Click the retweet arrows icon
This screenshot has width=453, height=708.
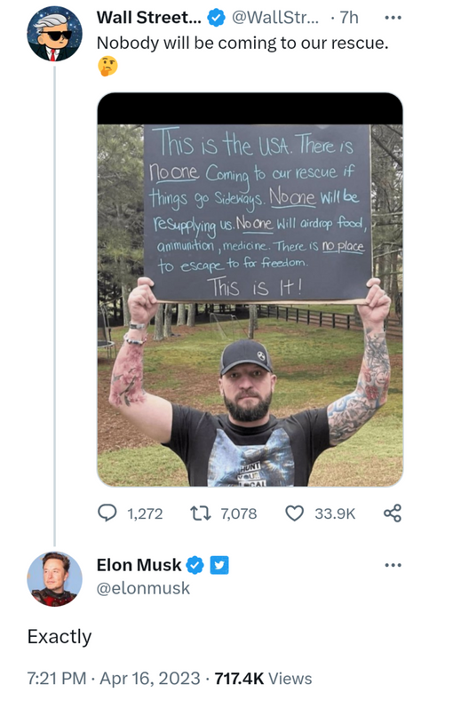pyautogui.click(x=200, y=513)
